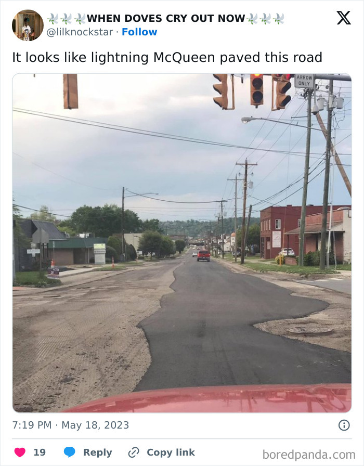Open the paved road photo
The image size is (364, 466).
182,243
